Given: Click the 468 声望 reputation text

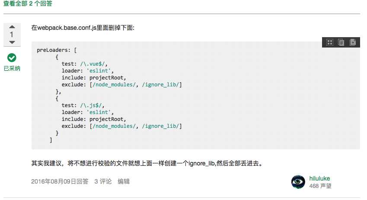Looking at the screenshot, I should (x=320, y=186).
